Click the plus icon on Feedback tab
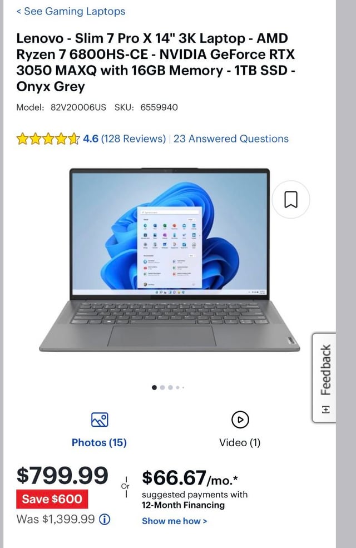 click(x=325, y=409)
